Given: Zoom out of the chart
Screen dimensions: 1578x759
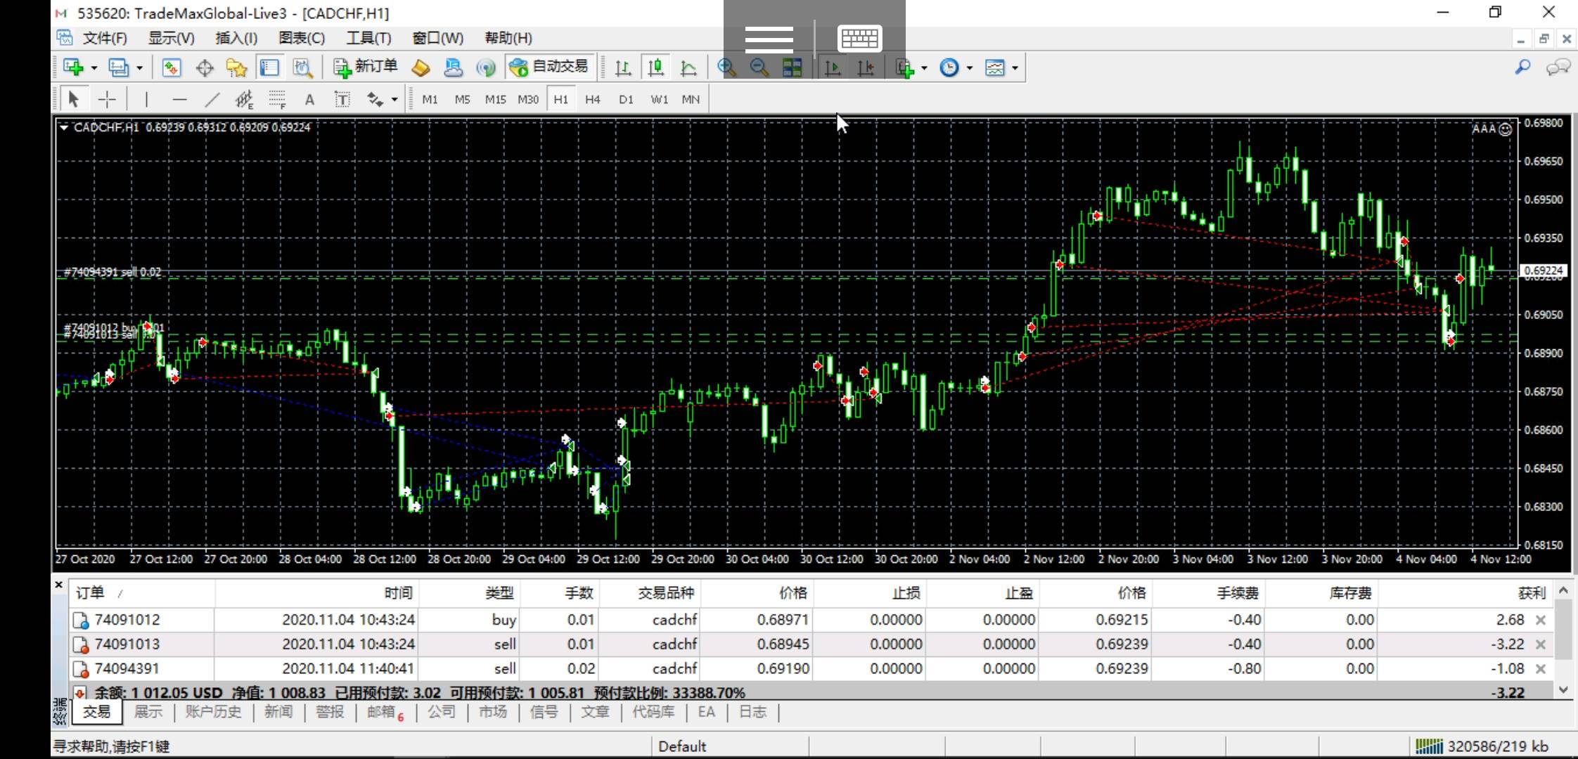Looking at the screenshot, I should (759, 67).
